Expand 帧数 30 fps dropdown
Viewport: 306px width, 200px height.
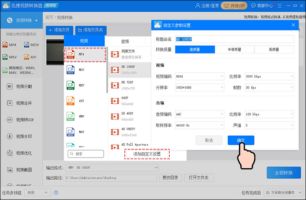click(269, 87)
